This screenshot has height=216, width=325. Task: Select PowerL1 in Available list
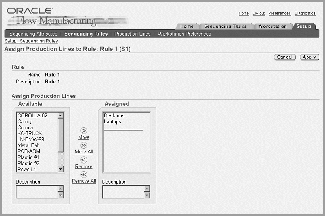click(37, 169)
